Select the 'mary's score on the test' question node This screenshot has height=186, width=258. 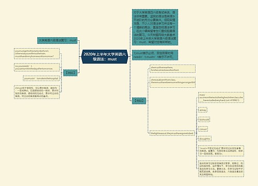[x=221, y=98]
